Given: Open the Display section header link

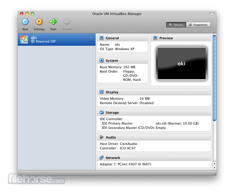Looking at the screenshot, I should (x=112, y=92).
